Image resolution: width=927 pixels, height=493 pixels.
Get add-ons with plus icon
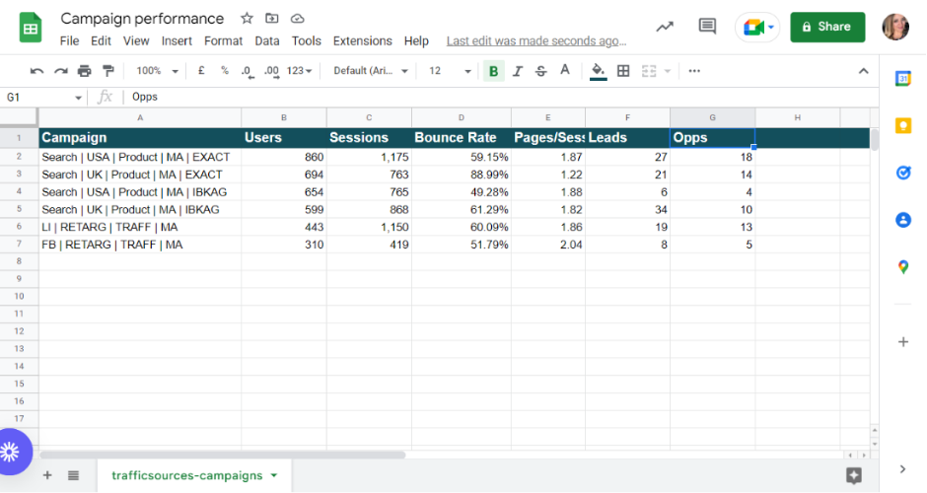click(903, 342)
